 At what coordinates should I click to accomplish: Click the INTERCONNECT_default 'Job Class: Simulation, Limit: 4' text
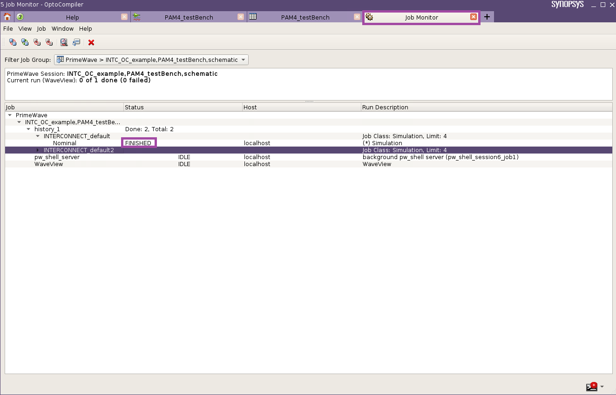(405, 136)
